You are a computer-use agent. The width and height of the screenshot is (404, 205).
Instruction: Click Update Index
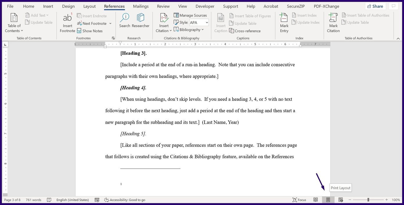[x=306, y=22]
